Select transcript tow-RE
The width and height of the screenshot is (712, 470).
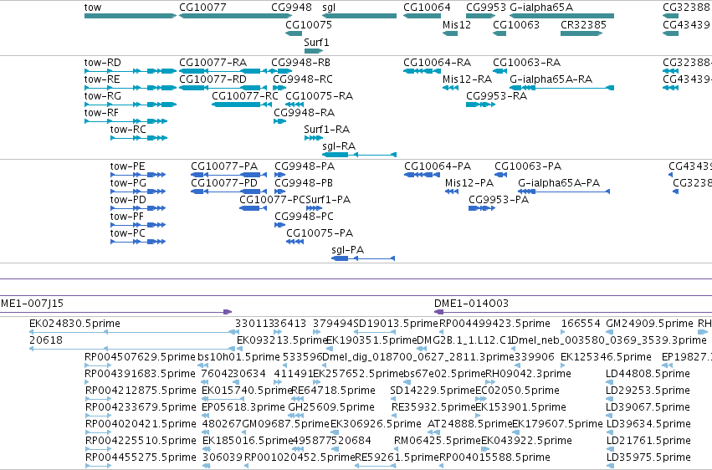pos(131,88)
